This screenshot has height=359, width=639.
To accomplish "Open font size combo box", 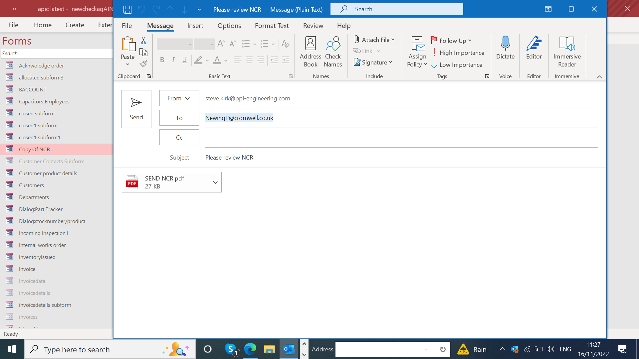I will pos(204,44).
